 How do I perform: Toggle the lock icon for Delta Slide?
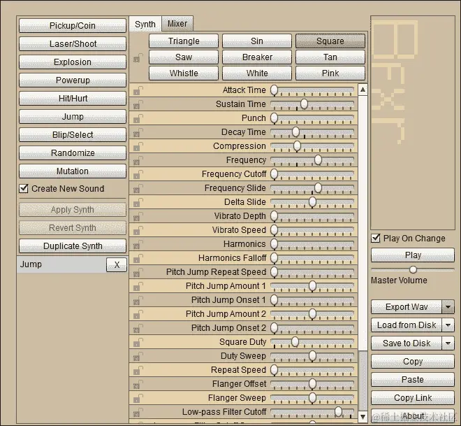pyautogui.click(x=138, y=202)
